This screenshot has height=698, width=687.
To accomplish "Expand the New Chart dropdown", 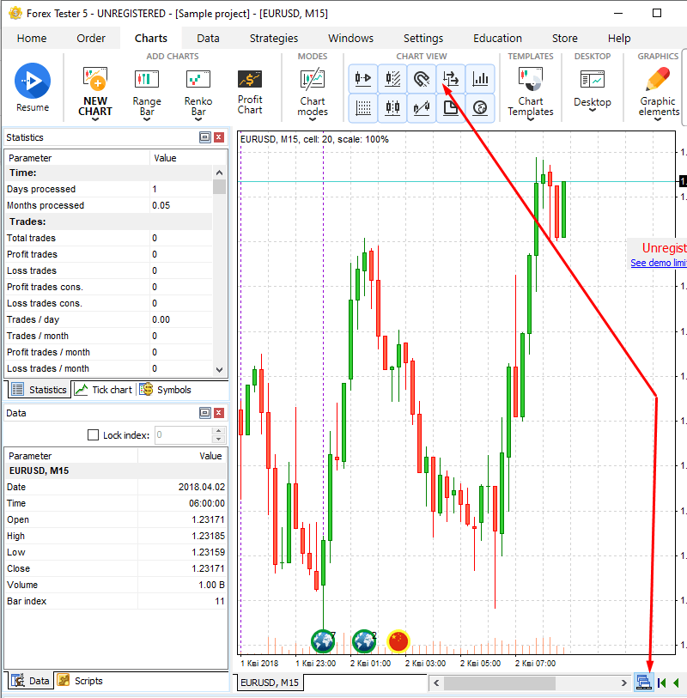I will click(x=95, y=119).
